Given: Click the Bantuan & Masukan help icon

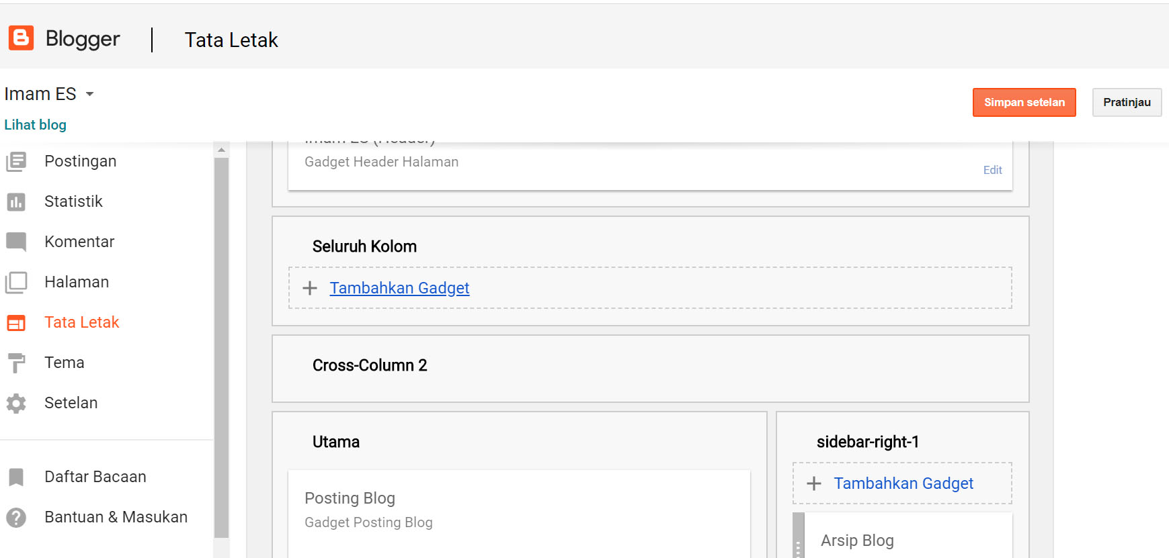Looking at the screenshot, I should coord(16,518).
